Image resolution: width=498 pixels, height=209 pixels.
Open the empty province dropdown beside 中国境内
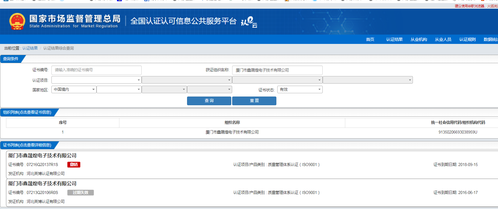click(119, 90)
